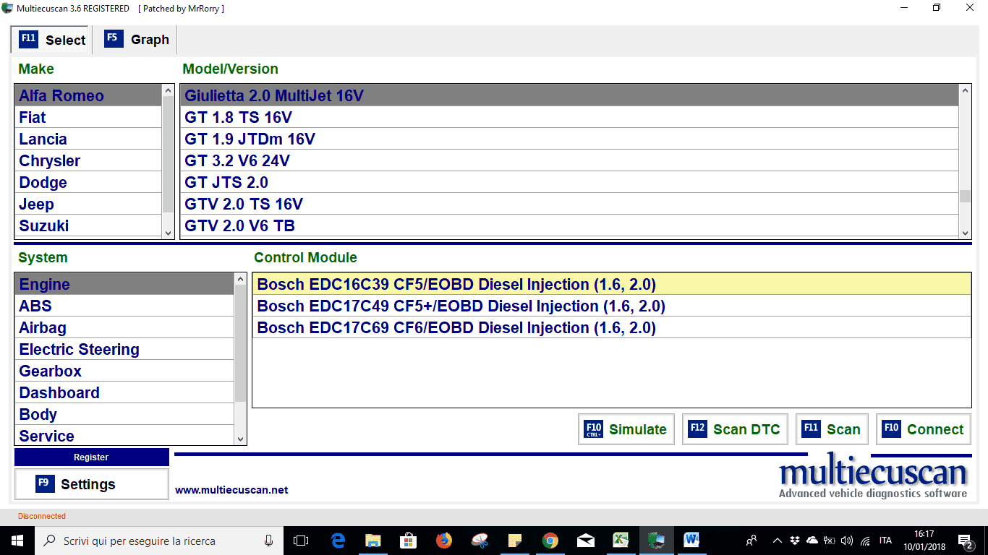Click the blue Register bar

pyautogui.click(x=91, y=457)
